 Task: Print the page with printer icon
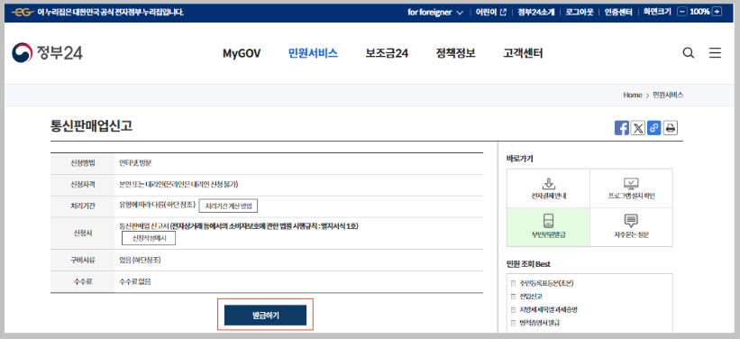[671, 128]
